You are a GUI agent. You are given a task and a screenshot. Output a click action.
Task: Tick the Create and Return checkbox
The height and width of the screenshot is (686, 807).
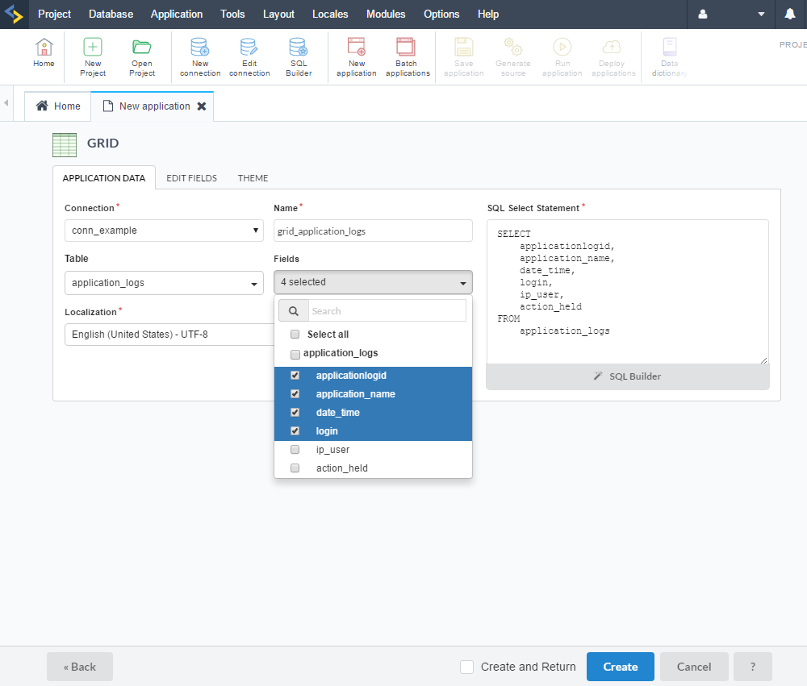[466, 667]
